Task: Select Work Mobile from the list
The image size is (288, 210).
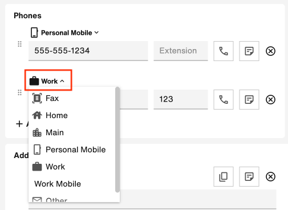Action: [x=72, y=184]
